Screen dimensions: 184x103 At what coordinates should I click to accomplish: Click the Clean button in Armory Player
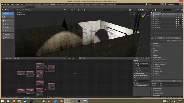[175, 81]
